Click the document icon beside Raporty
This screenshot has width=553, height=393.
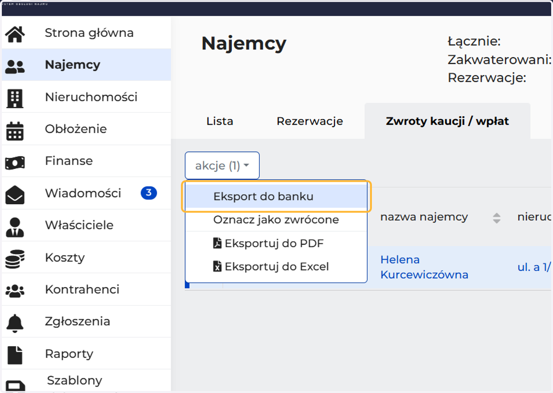coord(15,355)
